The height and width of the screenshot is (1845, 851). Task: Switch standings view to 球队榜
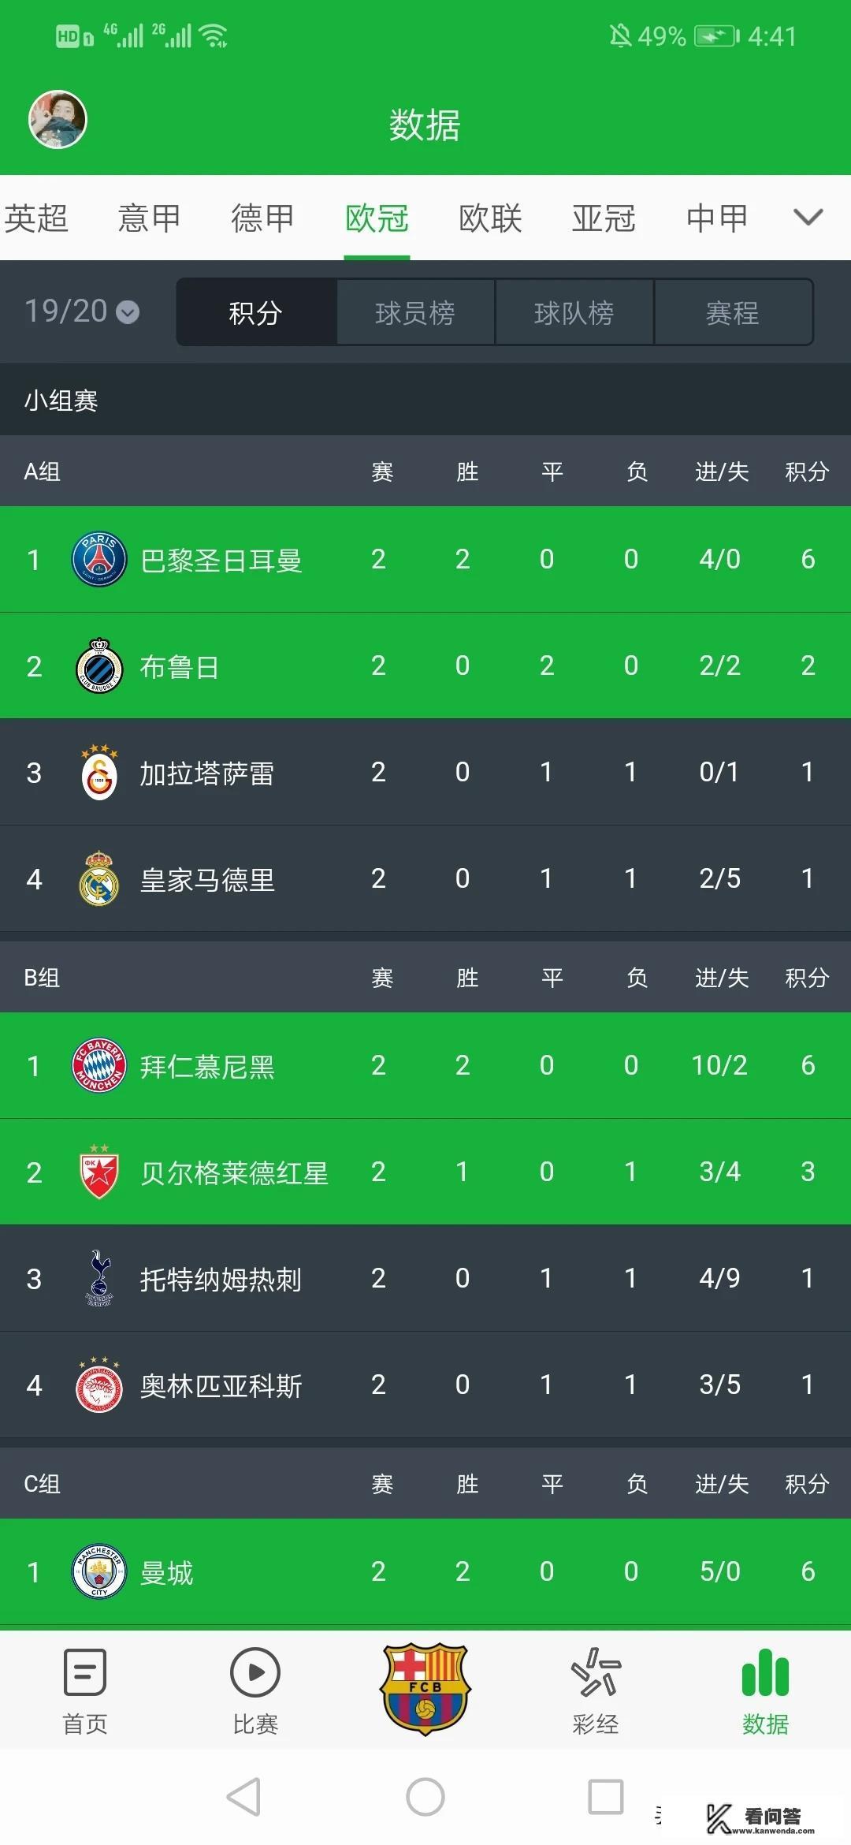[574, 312]
